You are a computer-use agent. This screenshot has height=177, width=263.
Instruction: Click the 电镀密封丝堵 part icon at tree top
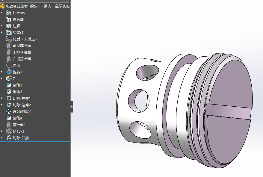click(x=2, y=6)
